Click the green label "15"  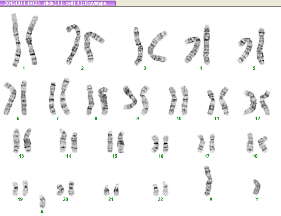[x=115, y=156]
